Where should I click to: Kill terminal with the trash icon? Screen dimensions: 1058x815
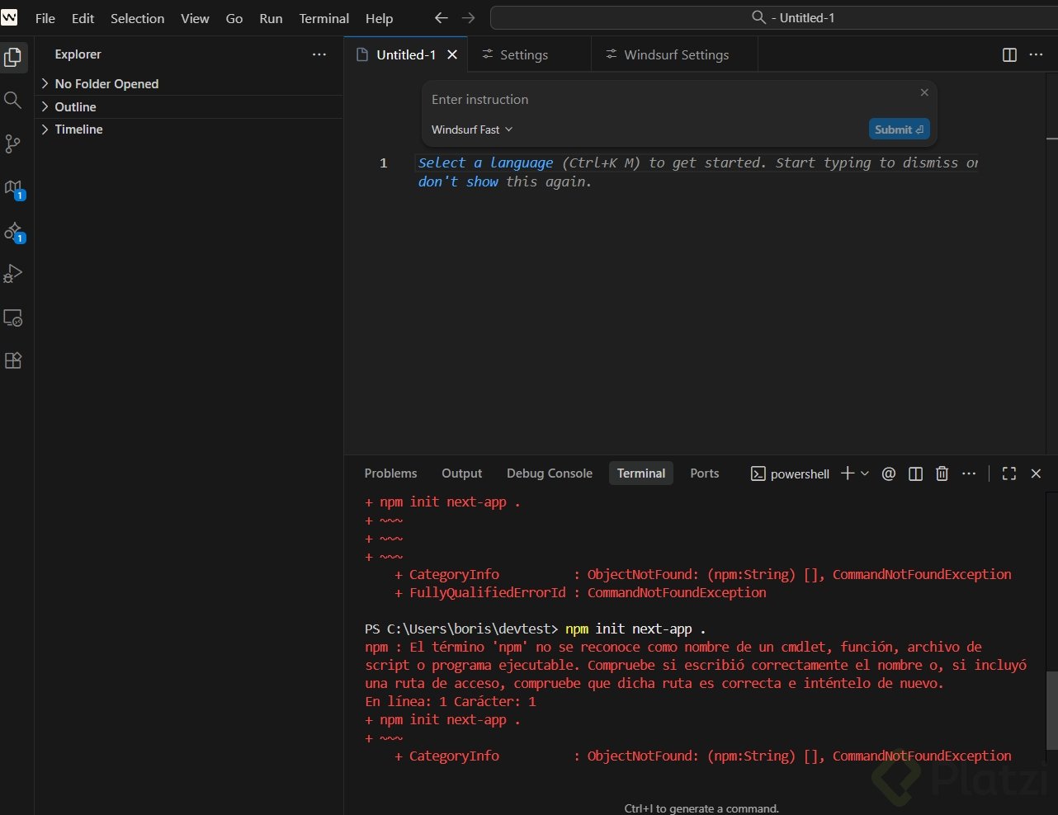942,473
